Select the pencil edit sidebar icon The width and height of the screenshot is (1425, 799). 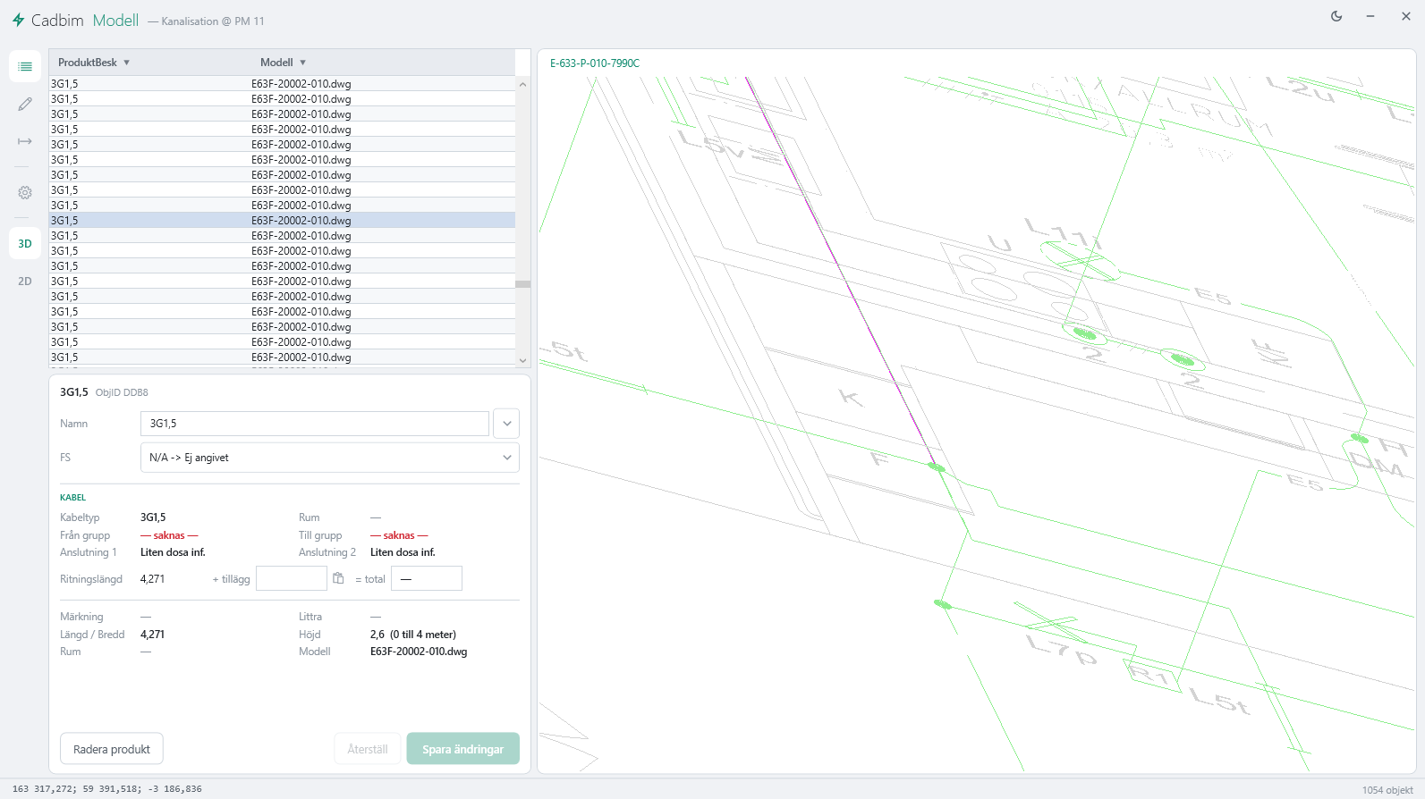point(25,105)
